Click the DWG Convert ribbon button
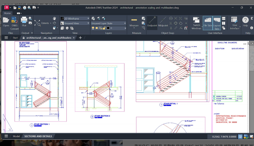The height and width of the screenshot is (146, 254). click(x=14, y=23)
